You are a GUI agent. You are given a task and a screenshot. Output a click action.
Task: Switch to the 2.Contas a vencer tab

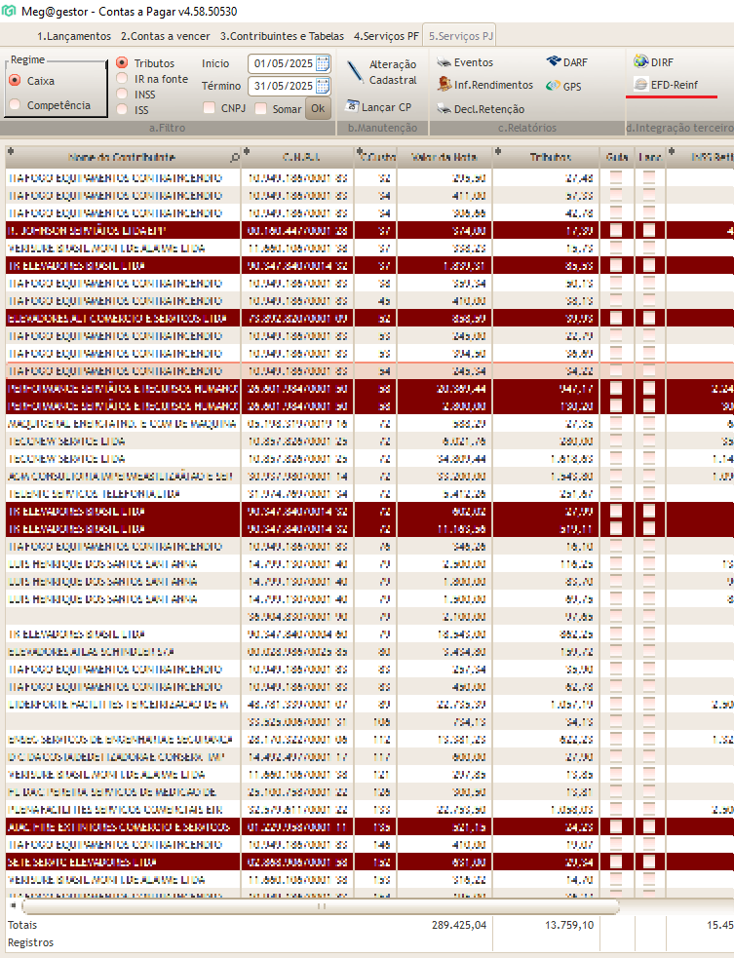[x=165, y=36]
